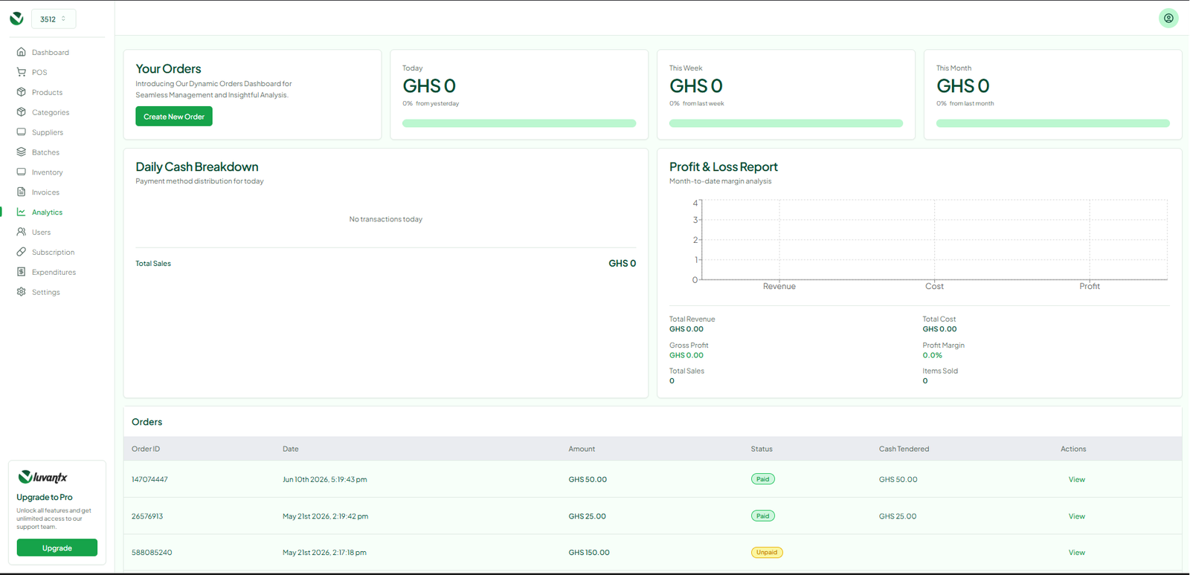Navigate to the Inventory section

coord(47,172)
